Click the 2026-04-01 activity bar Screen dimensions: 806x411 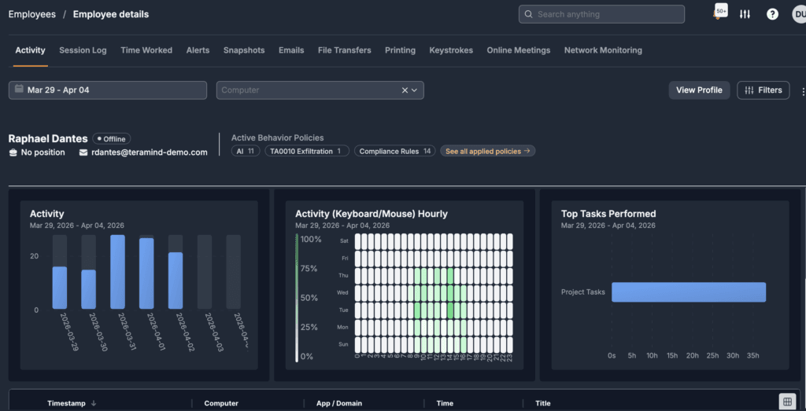point(146,273)
